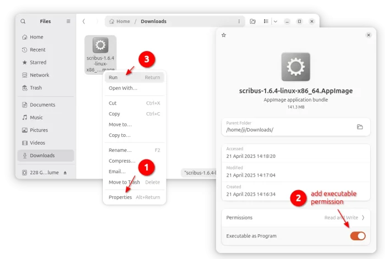Close the Properties dialog
The height and width of the screenshot is (259, 385).
(x=369, y=35)
